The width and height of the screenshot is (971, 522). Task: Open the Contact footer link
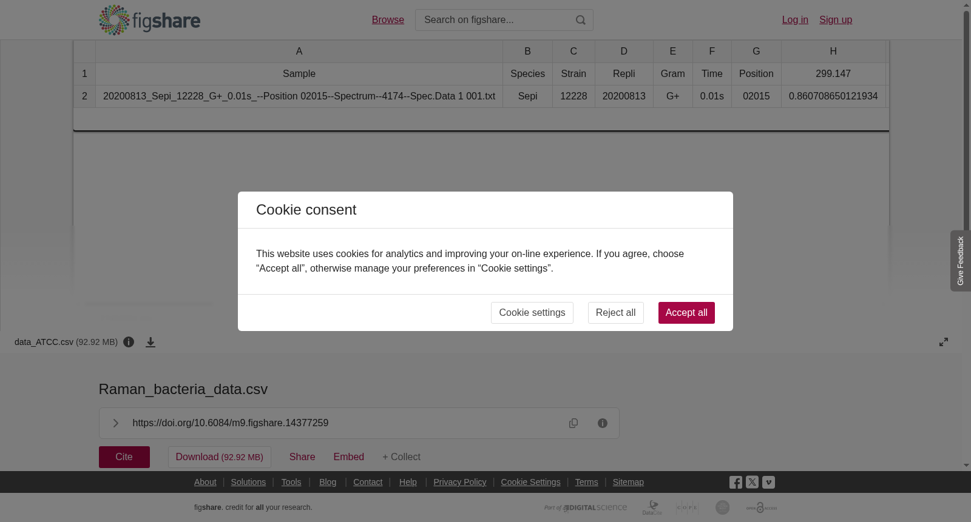pyautogui.click(x=368, y=482)
